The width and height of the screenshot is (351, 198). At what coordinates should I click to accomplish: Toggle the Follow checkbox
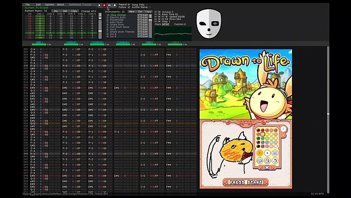pyautogui.click(x=129, y=7)
